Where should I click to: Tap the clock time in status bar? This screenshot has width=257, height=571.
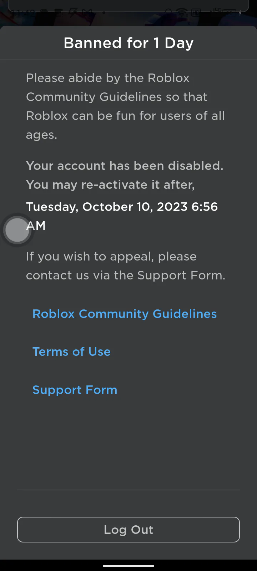[23, 13]
